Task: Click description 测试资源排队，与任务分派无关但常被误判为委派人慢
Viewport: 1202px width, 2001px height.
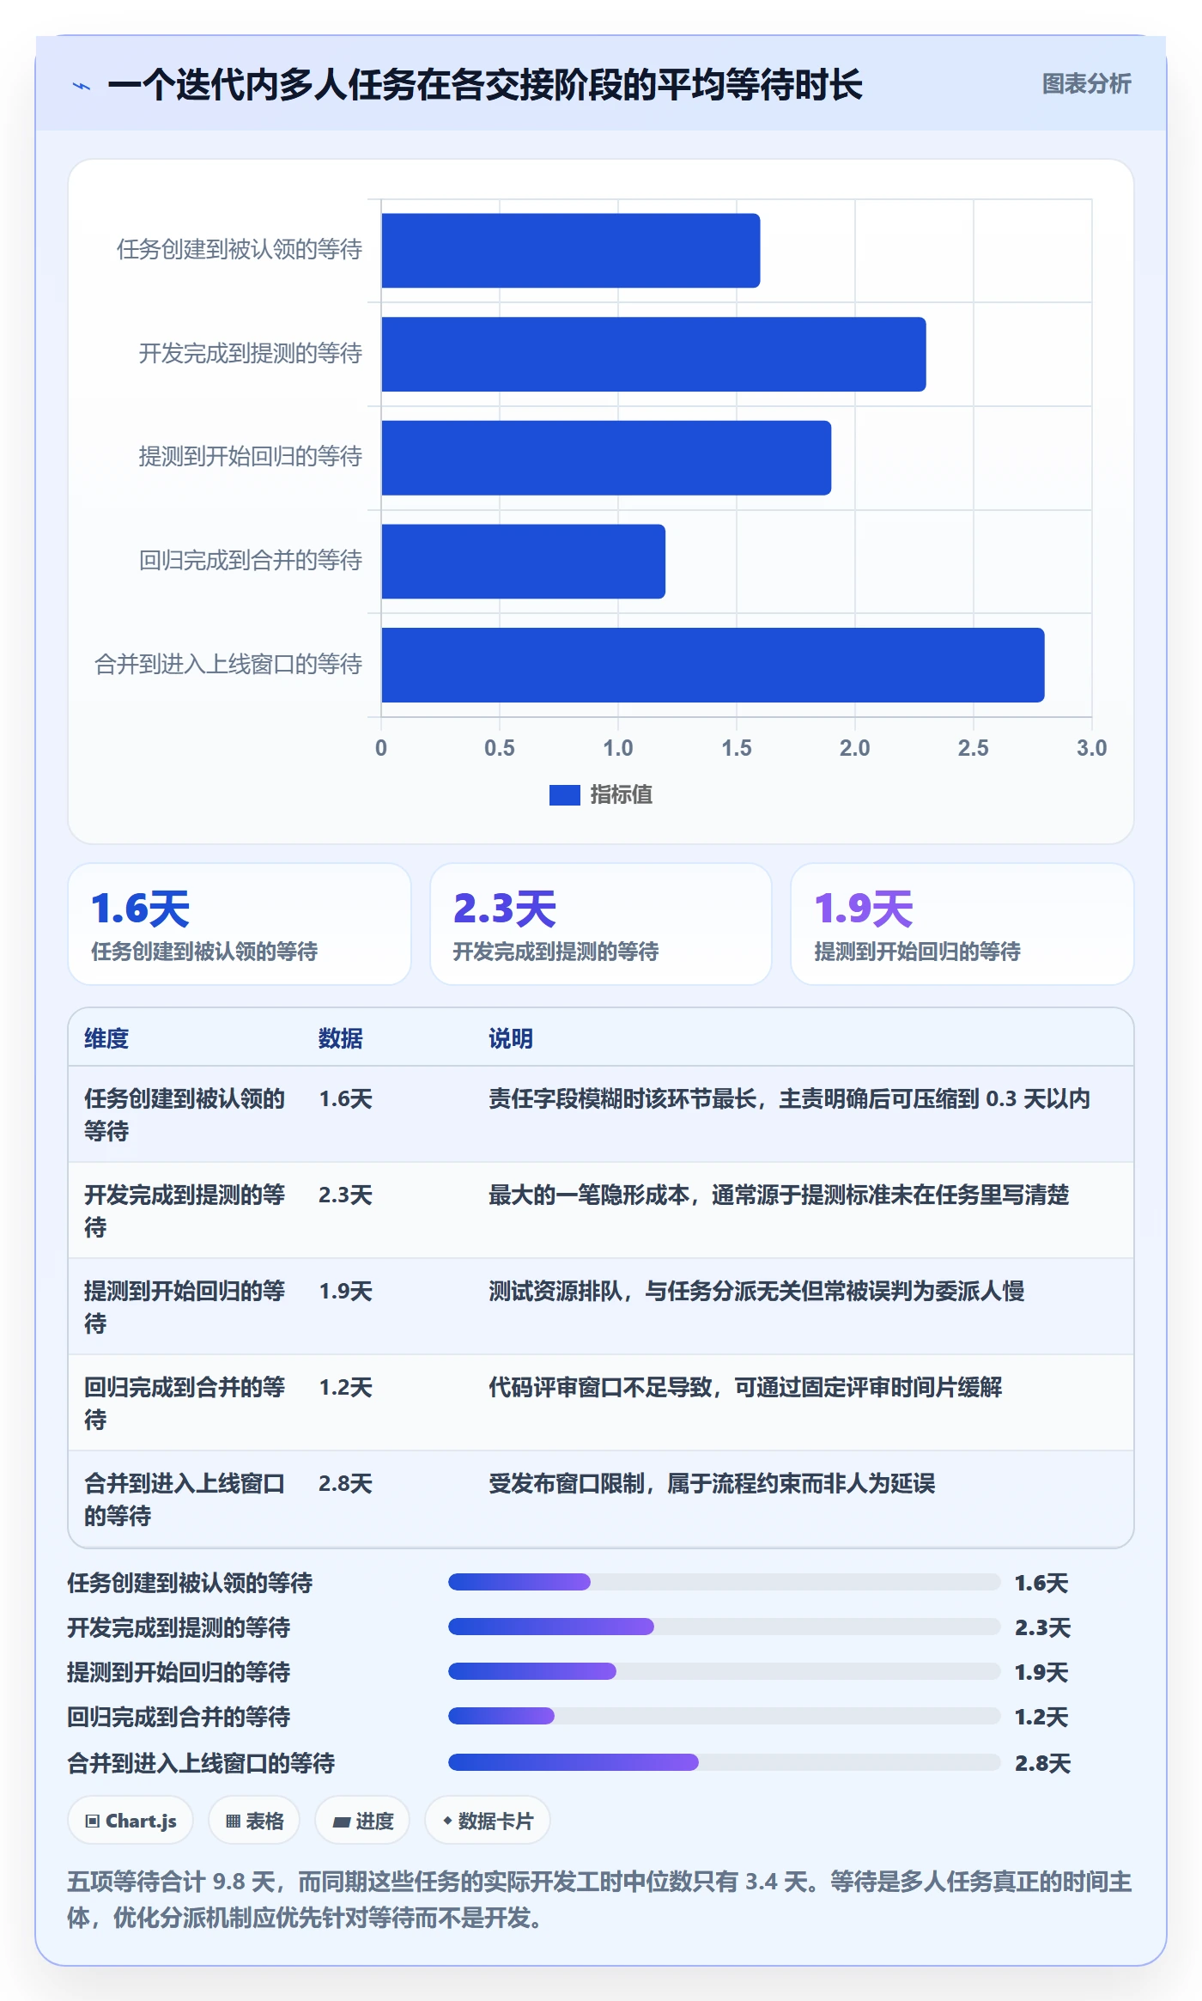Action: coord(756,1291)
